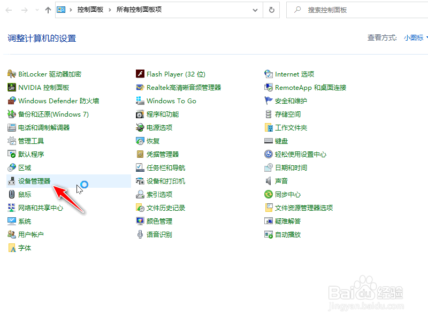
Task: Go to 控制面板 breadcrumb segment
Action: tap(90, 10)
